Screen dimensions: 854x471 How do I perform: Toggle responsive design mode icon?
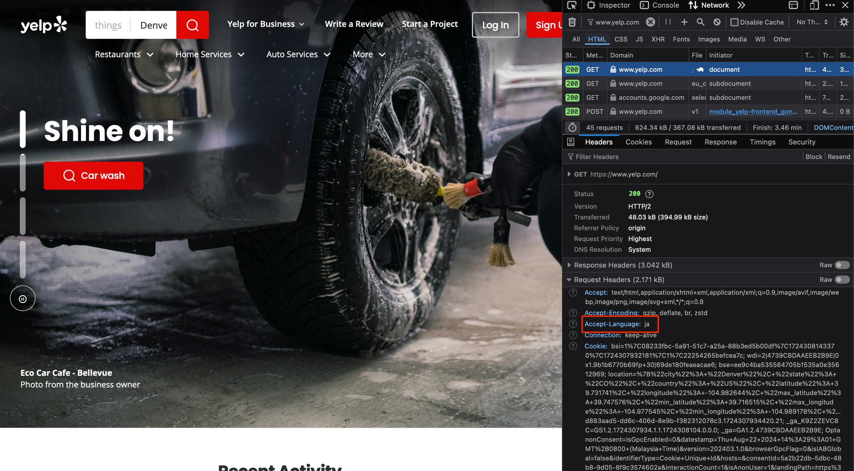point(814,5)
